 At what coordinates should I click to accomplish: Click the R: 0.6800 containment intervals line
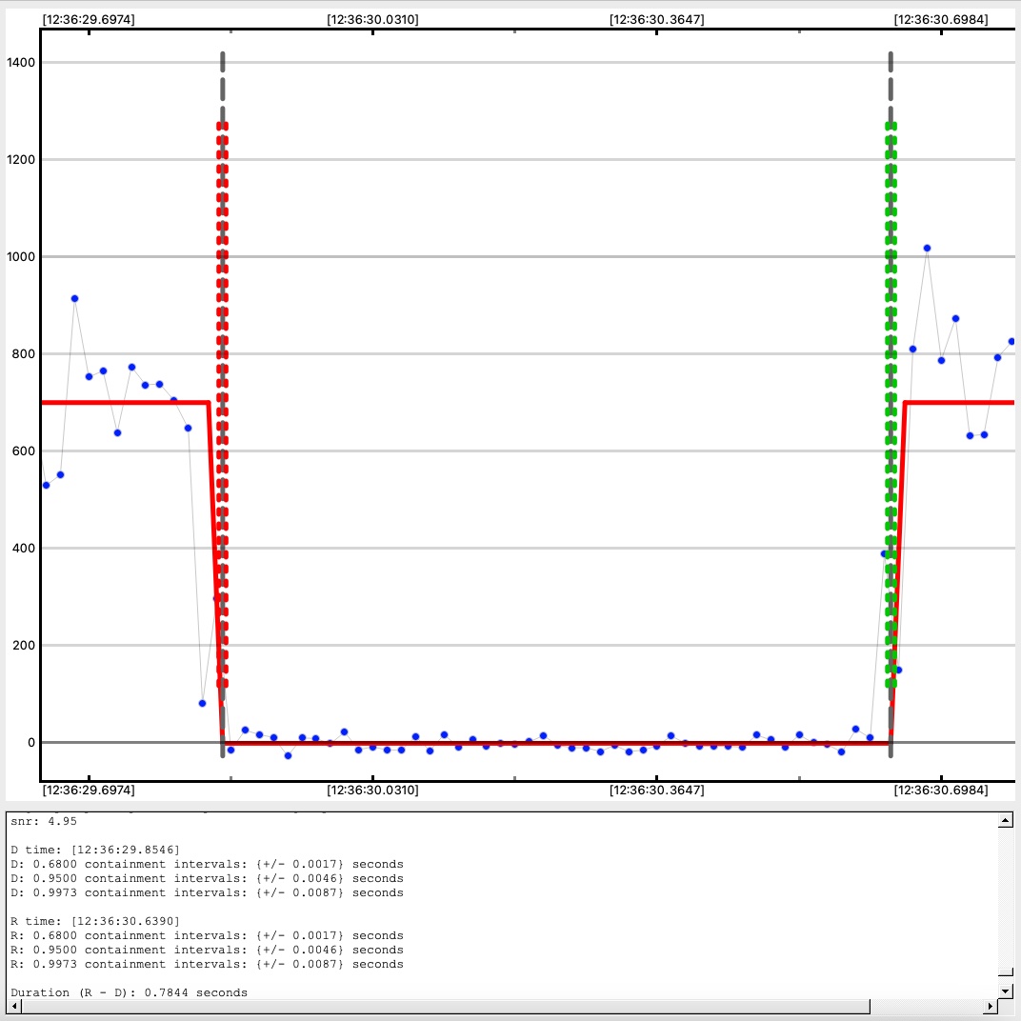click(x=207, y=935)
